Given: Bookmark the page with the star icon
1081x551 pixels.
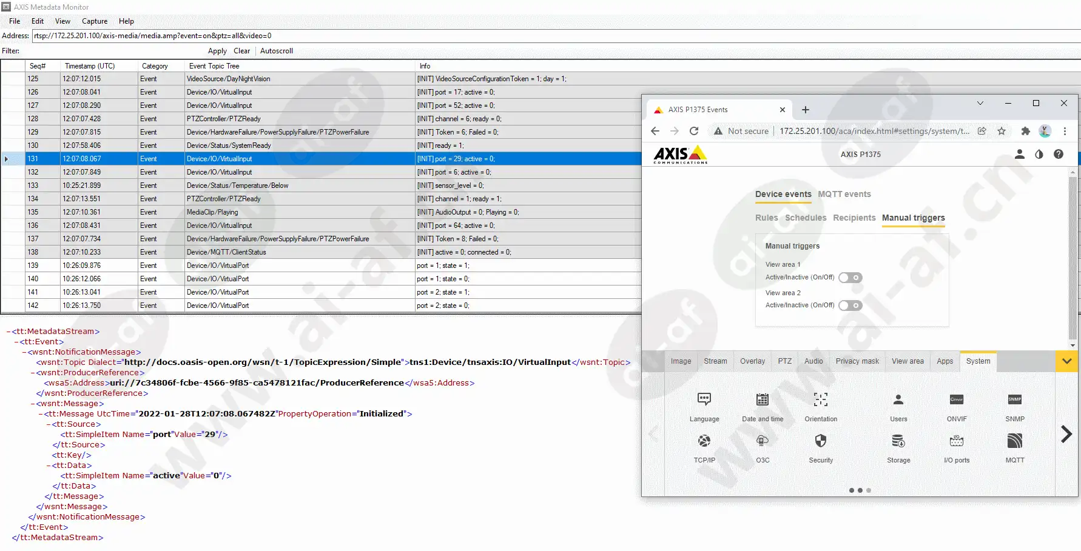Looking at the screenshot, I should pyautogui.click(x=1002, y=131).
